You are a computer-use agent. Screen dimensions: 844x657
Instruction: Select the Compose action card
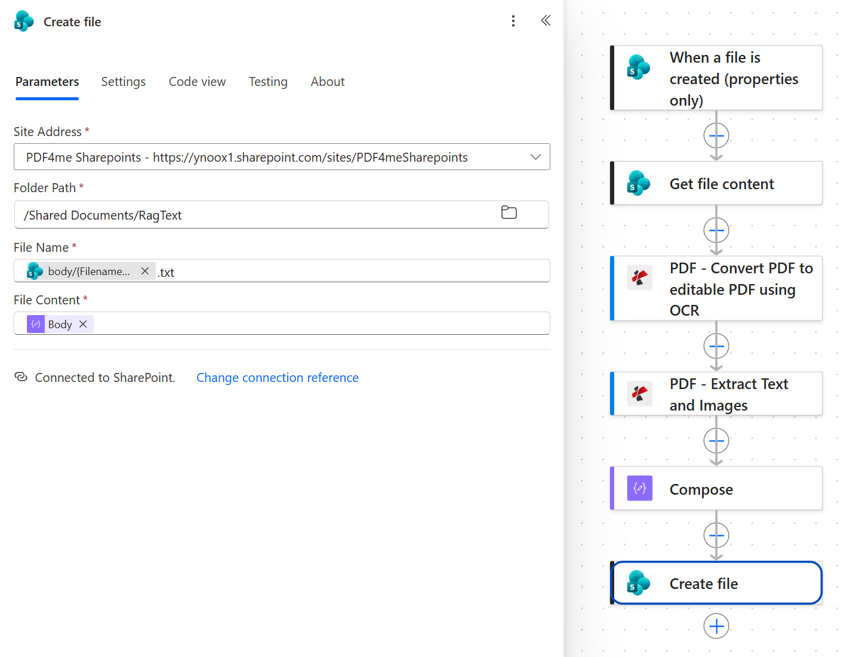point(716,489)
